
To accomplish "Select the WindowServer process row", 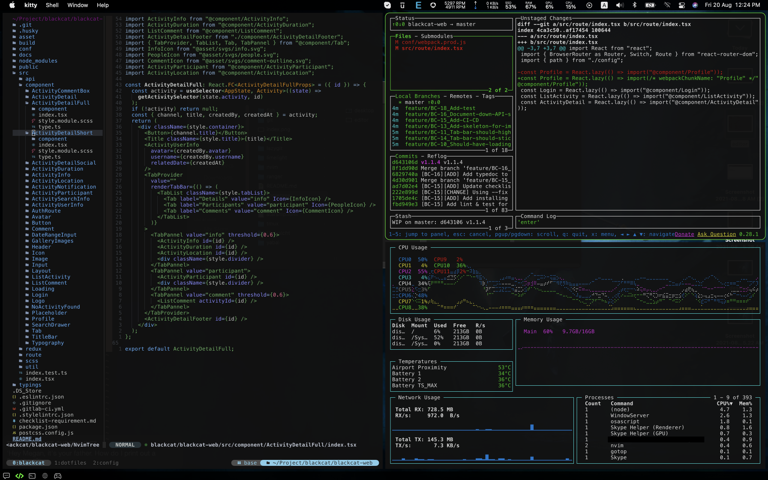I will point(669,416).
